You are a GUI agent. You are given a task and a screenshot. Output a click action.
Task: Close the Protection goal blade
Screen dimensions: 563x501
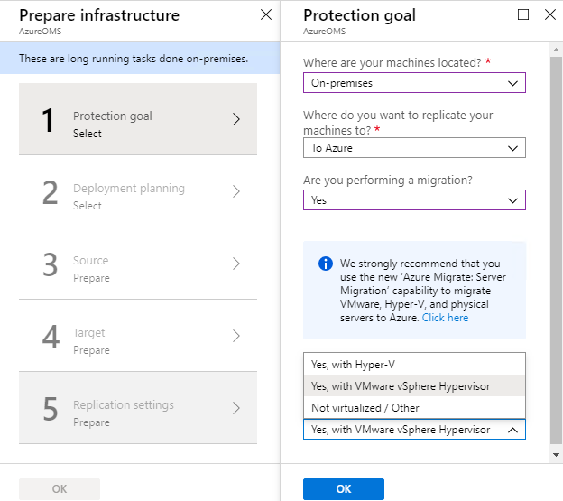550,14
